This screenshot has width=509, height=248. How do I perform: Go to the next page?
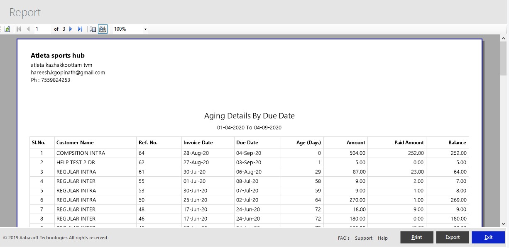pos(71,29)
